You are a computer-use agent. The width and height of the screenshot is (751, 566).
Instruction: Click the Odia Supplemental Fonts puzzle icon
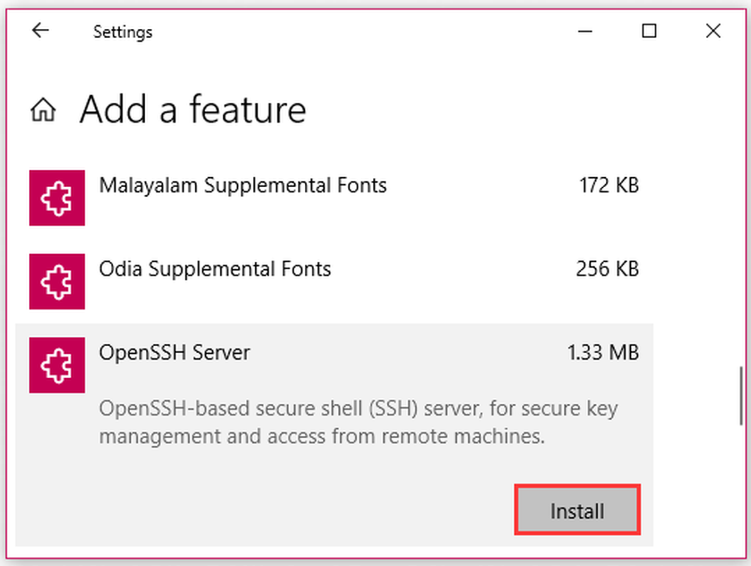tap(57, 281)
